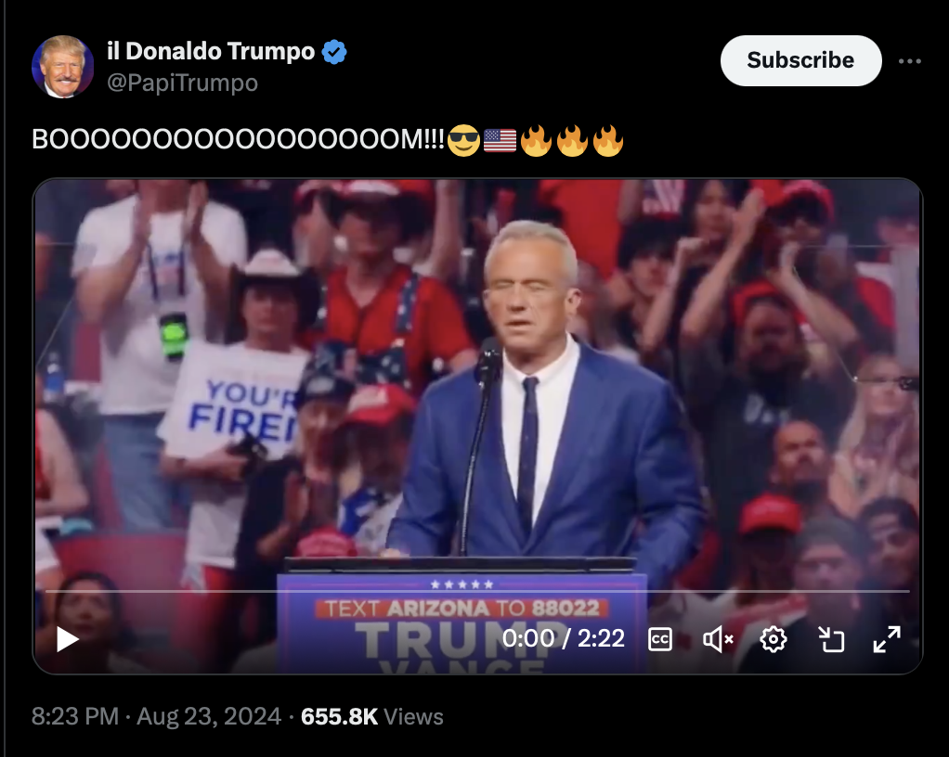The width and height of the screenshot is (949, 757).
Task: Click the blue verified badge
Action: 334,52
